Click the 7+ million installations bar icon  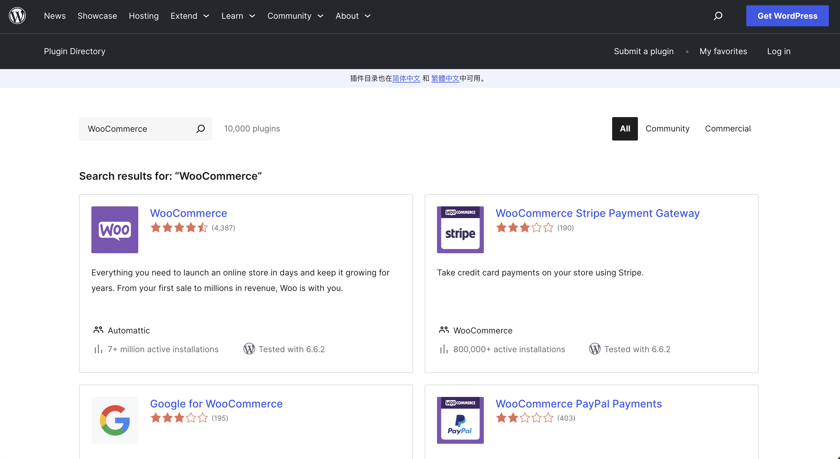coord(98,349)
